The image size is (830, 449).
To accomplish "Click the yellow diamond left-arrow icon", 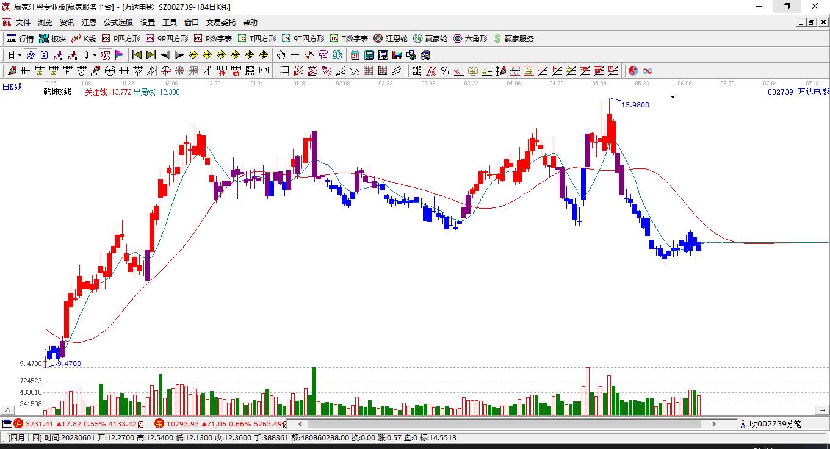I will click(x=193, y=55).
